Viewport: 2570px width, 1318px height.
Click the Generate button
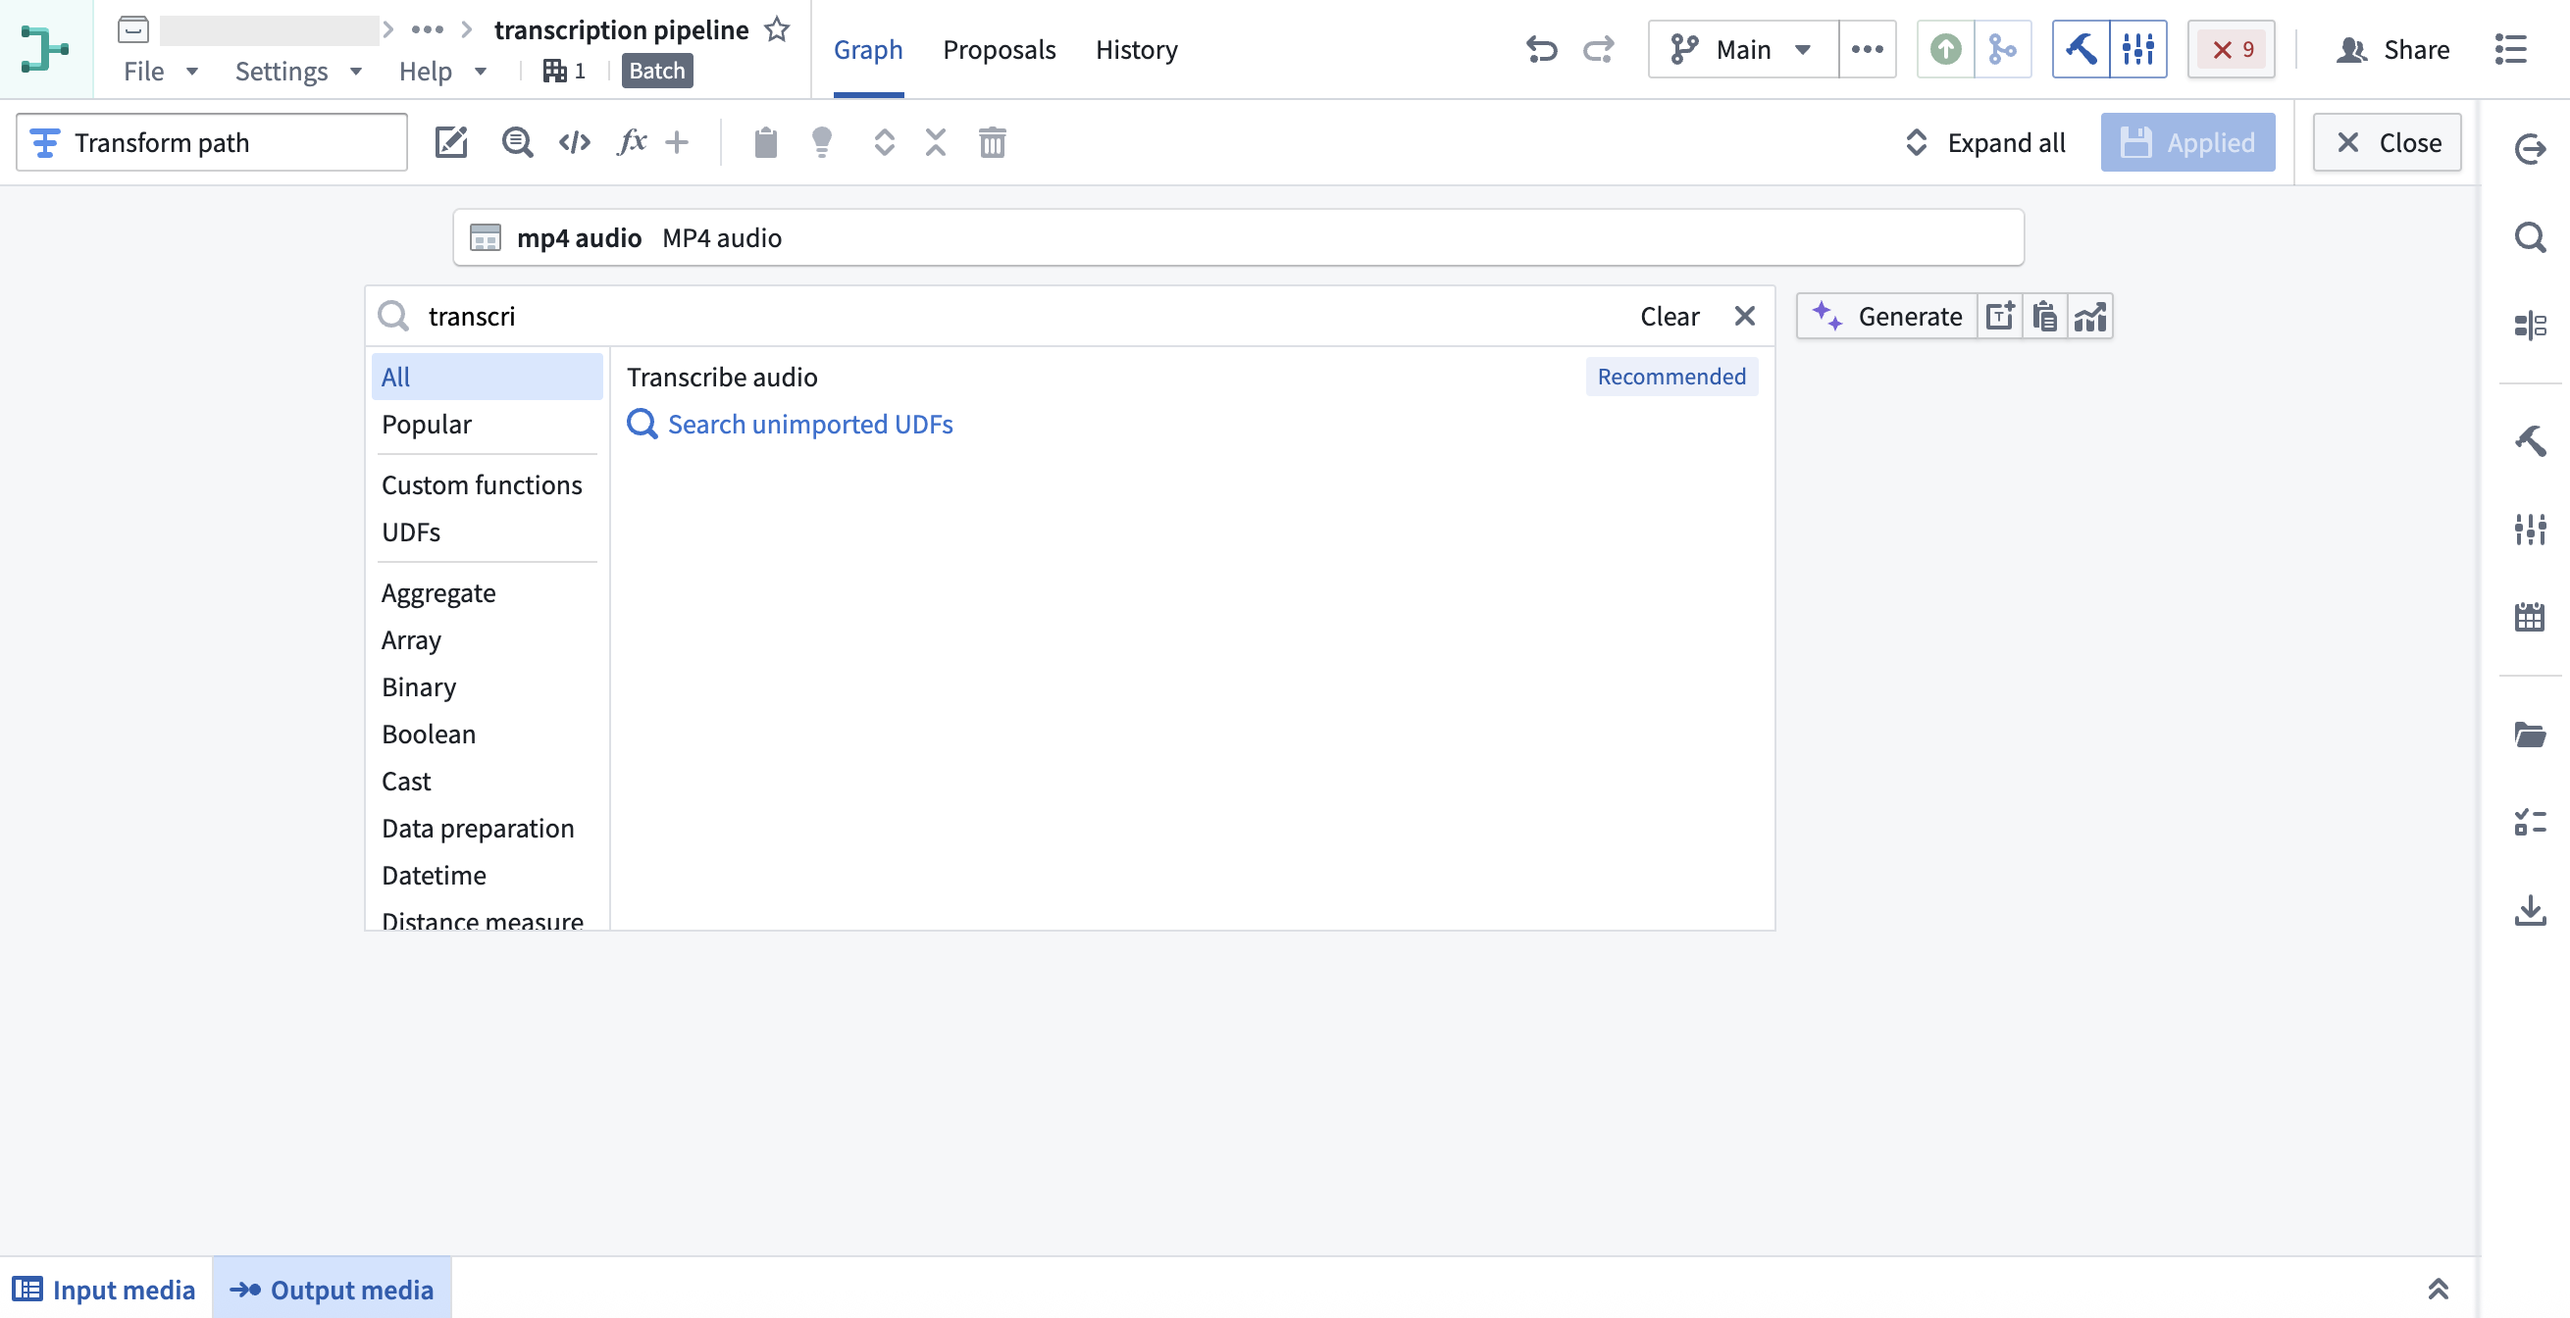coord(1886,317)
